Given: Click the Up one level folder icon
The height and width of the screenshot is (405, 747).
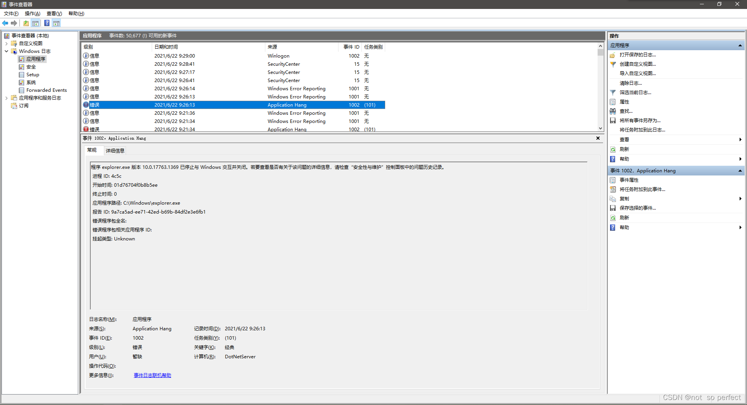Looking at the screenshot, I should (x=26, y=23).
